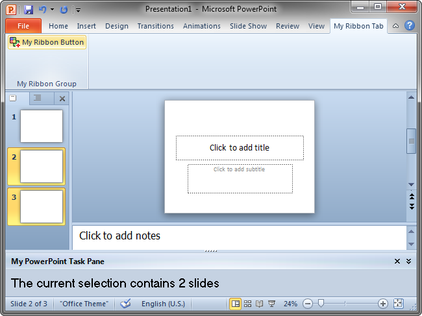Viewport: 422px width, 316px height.
Task: Click 'Slide 2 of 3' status indicator
Action: point(29,304)
